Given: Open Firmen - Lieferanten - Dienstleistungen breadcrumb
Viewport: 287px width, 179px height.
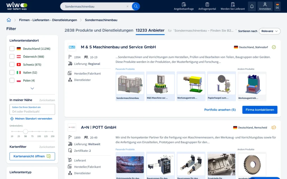Looking at the screenshot, I should pyautogui.click(x=48, y=20).
